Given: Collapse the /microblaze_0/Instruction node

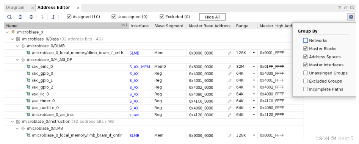Looking at the screenshot, I should (x=12, y=122).
